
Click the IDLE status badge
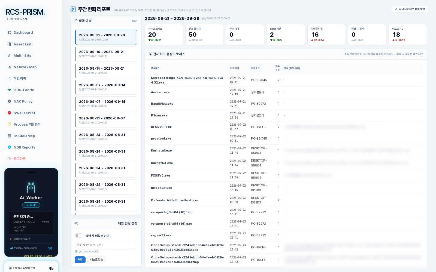pos(31,205)
